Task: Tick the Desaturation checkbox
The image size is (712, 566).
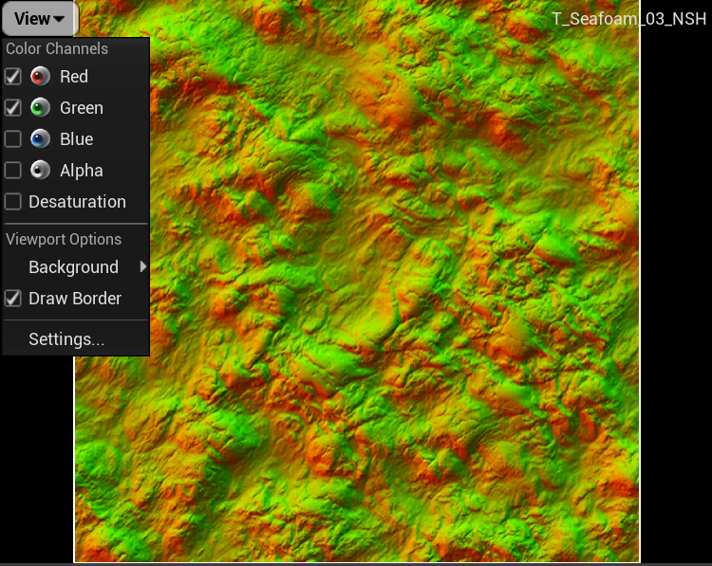Action: tap(13, 202)
